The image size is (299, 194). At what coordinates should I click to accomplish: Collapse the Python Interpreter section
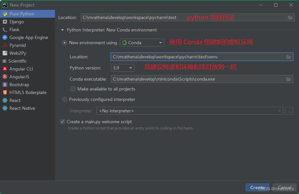62,30
